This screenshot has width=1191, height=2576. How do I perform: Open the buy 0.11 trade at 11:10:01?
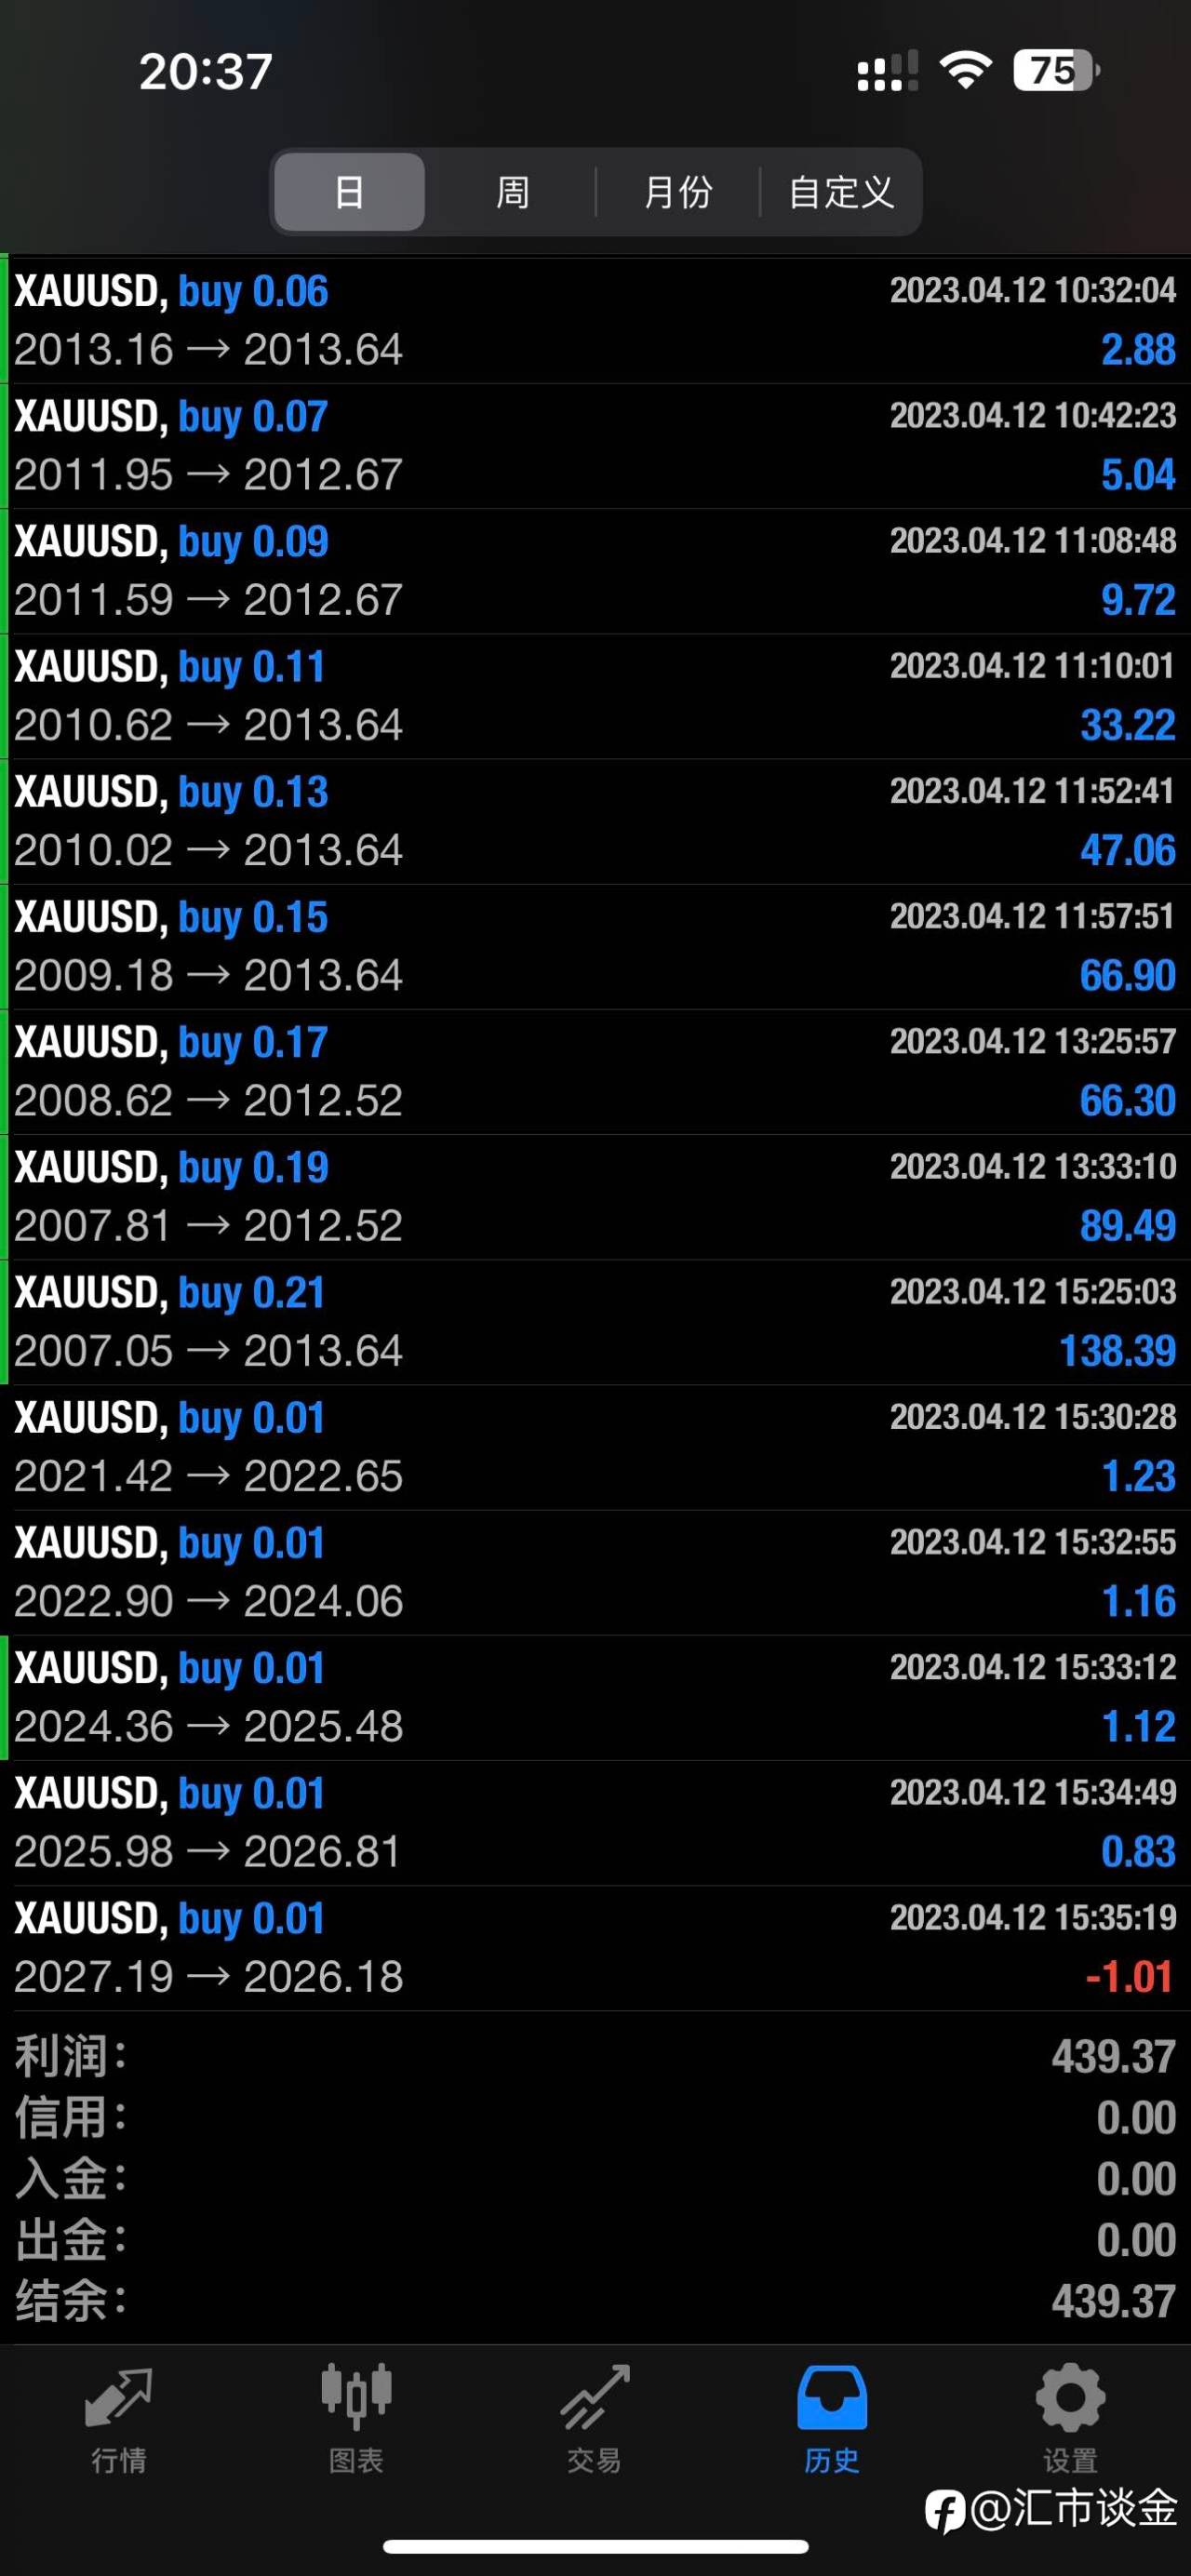[595, 696]
